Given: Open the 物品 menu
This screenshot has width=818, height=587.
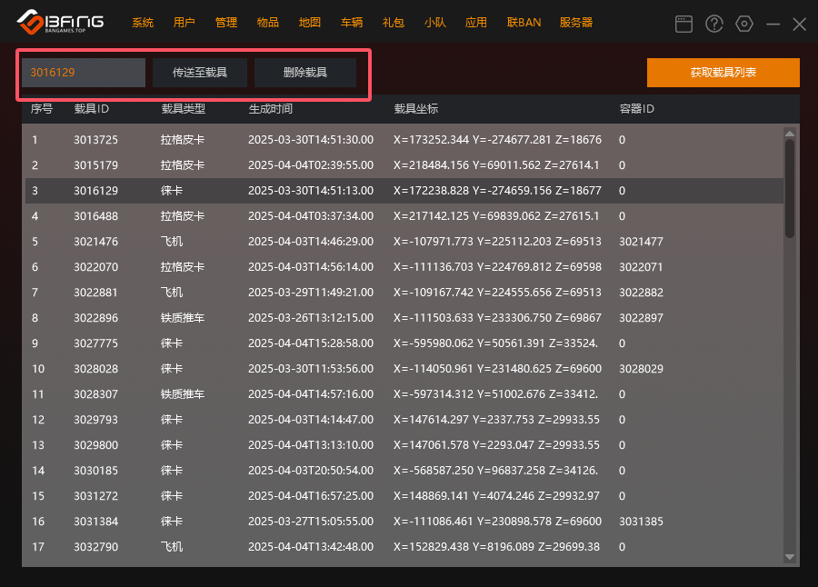Looking at the screenshot, I should click(267, 23).
